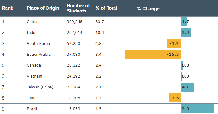Click the China 1.7 change bar
Image resolution: width=218 pixels, height=114 pixels.
[x=183, y=22]
